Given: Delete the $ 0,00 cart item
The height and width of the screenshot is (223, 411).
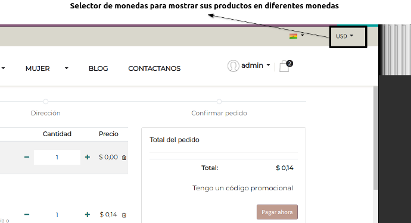Looking at the screenshot, I should click(x=124, y=158).
